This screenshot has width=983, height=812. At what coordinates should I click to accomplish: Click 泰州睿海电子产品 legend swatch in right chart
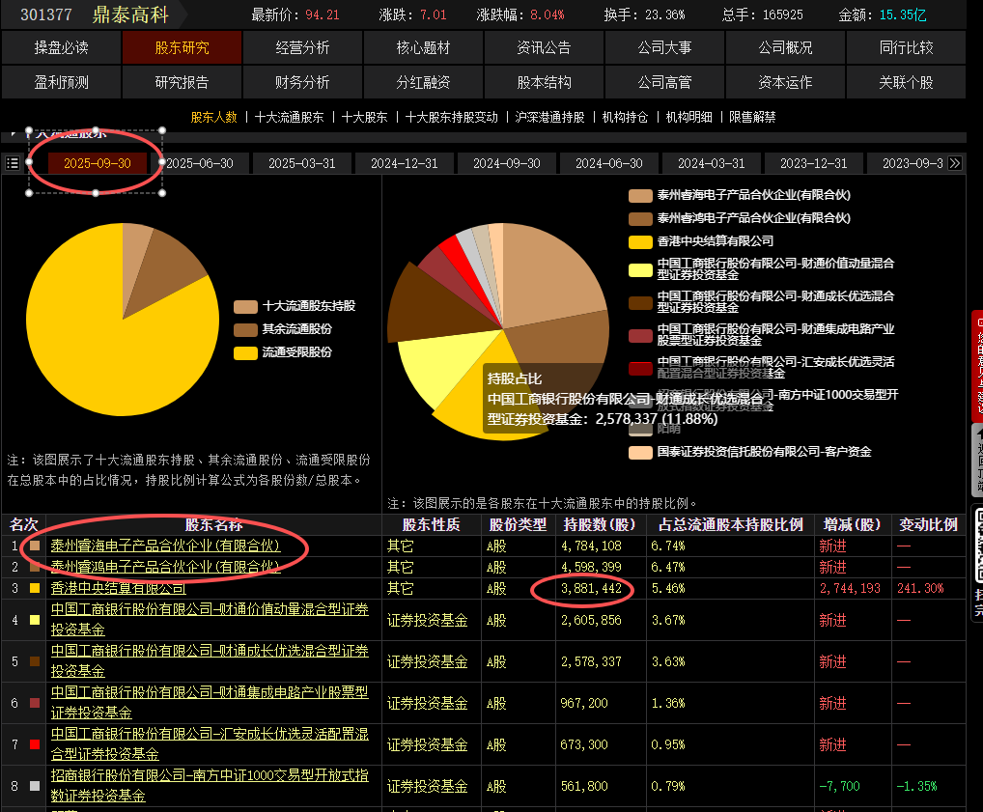tap(641, 196)
